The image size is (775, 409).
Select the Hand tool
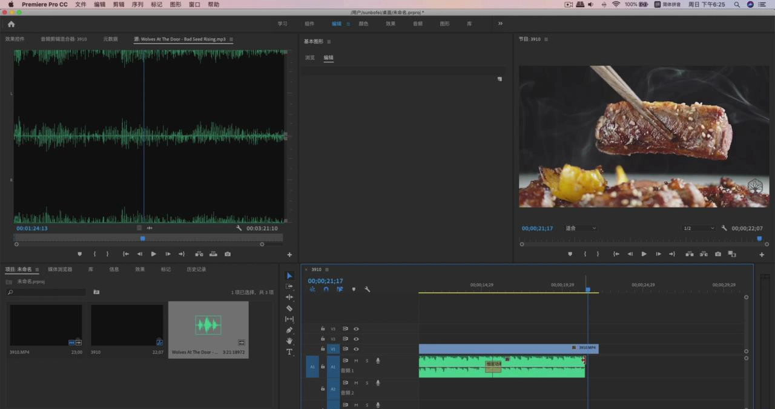(289, 341)
